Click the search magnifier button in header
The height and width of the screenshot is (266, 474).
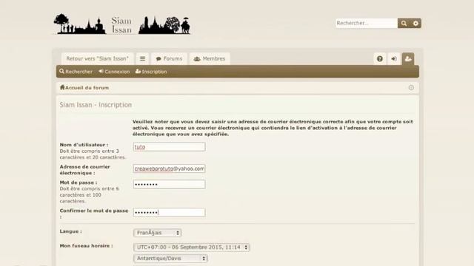point(404,23)
